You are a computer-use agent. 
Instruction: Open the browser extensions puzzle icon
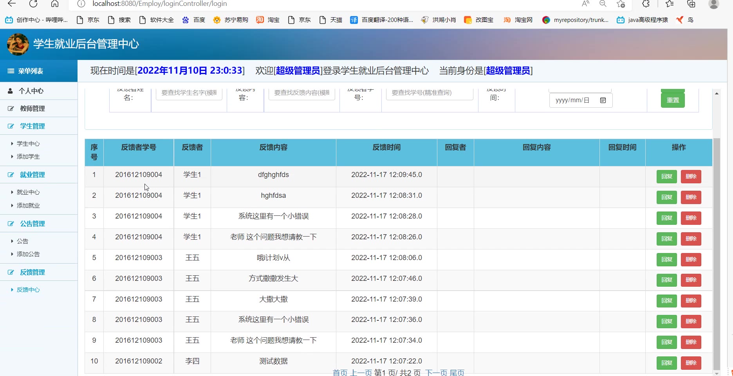pyautogui.click(x=646, y=4)
